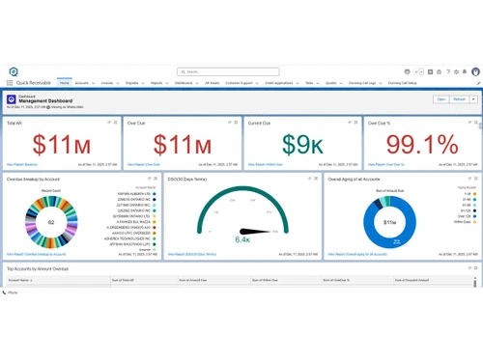Refresh the DSO(30 Days Terms) widget
Image resolution: width=483 pixels, height=362 pixels.
point(310,179)
